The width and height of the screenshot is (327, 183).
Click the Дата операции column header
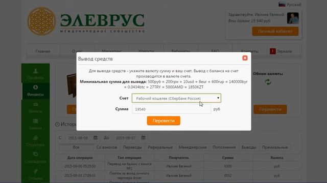coord(80,158)
